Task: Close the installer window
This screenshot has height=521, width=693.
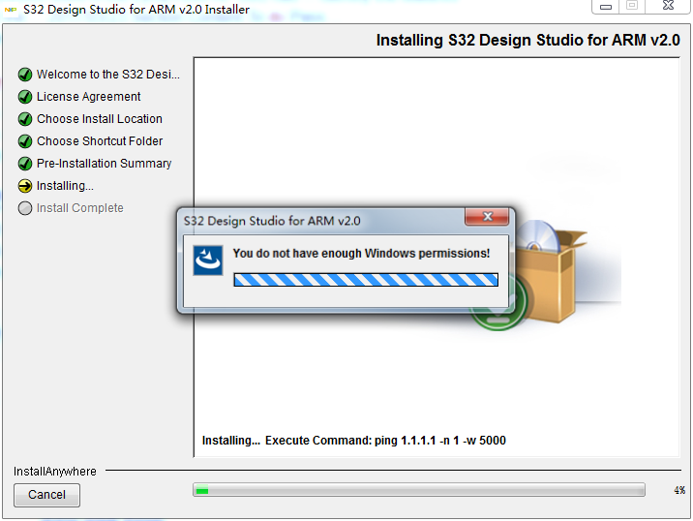Action: click(668, 6)
